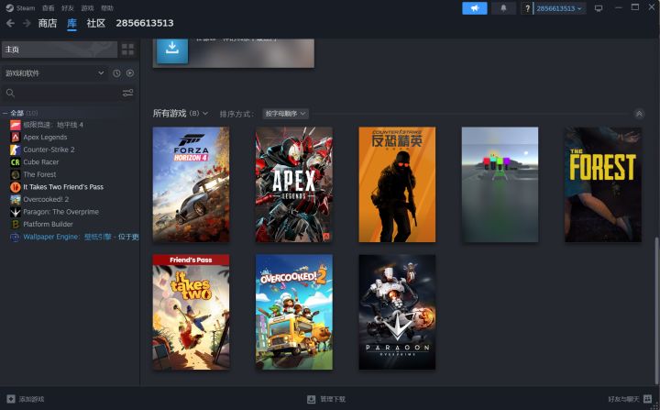Image resolution: width=660 pixels, height=410 pixels.
Task: Collapse the 全部 category in sidebar
Action: (5, 113)
